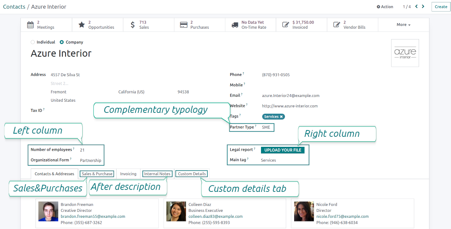Viewport: 451px width, 229px height.
Task: Click Nicole Ford contact name
Action: tap(326, 205)
